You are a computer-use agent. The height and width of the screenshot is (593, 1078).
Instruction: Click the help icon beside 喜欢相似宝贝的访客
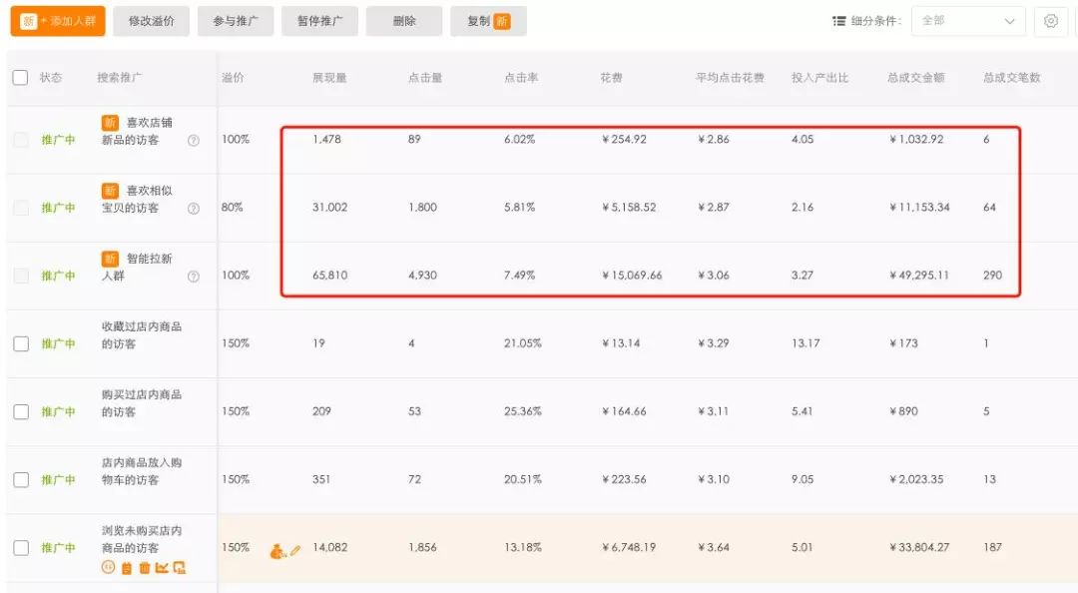pyautogui.click(x=194, y=209)
